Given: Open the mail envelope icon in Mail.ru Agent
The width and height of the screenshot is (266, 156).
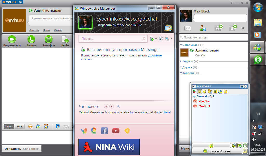Looking at the screenshot, I should (188, 28).
